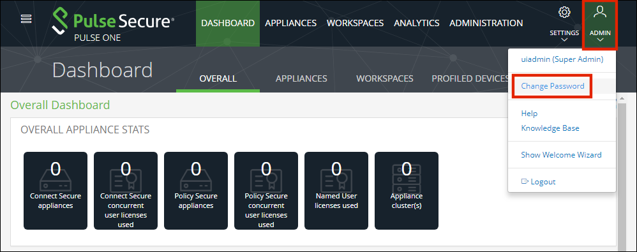Expand the Settings dropdown chevron
637x252 pixels.
564,40
